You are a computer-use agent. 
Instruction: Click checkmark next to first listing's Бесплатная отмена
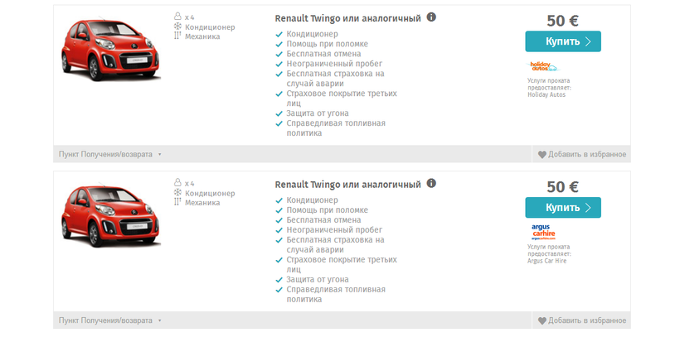tap(279, 54)
